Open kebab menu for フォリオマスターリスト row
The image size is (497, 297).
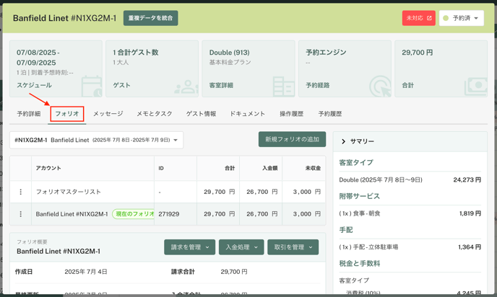pos(21,192)
